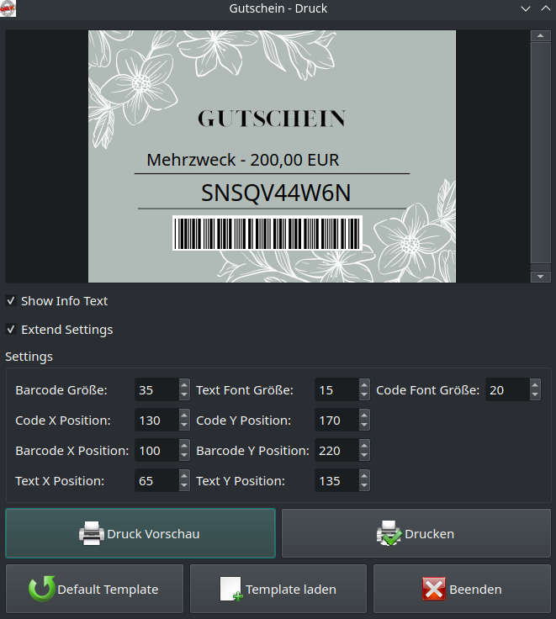Click the Template laden button
Viewport: 556px width, 619px height.
click(x=278, y=589)
